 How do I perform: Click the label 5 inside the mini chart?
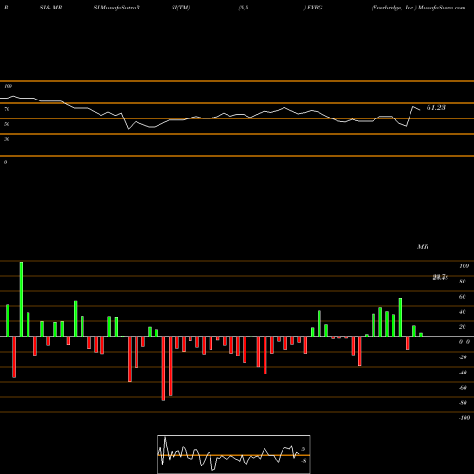coord(303,449)
